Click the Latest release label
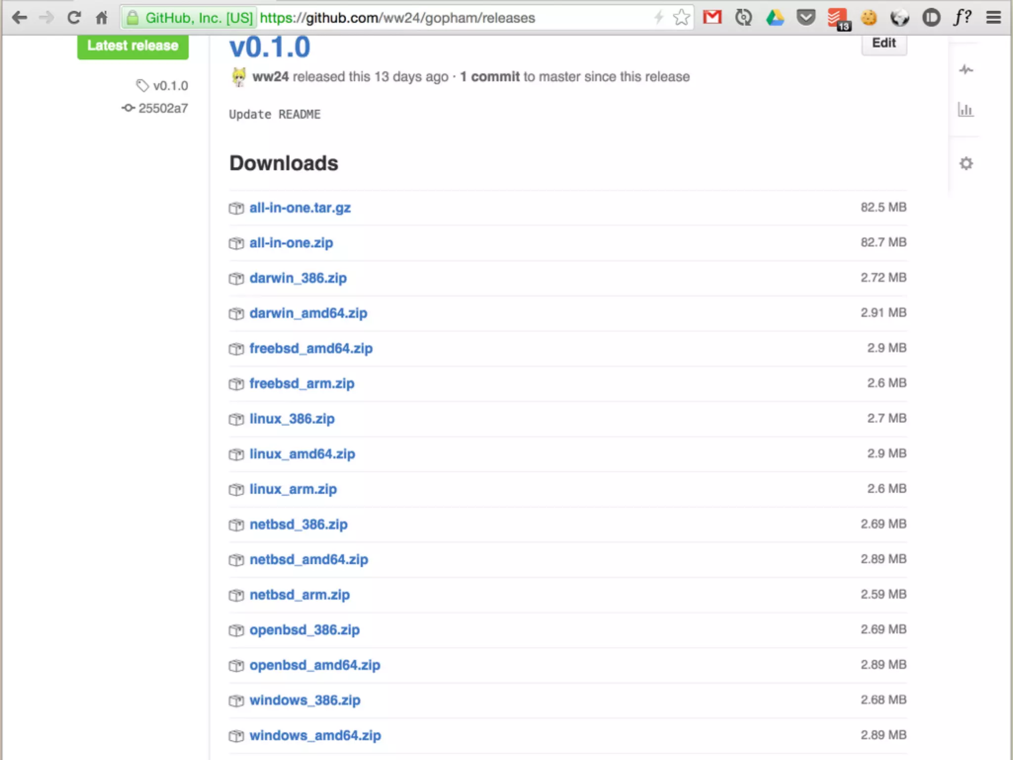Image resolution: width=1013 pixels, height=760 pixels. tap(133, 46)
